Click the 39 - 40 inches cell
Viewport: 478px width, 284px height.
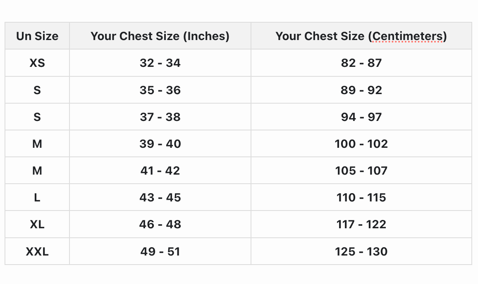[x=160, y=144]
